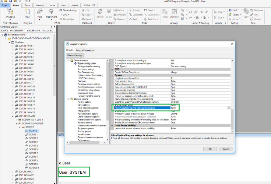Collapse the General options tree node
The width and height of the screenshot is (271, 184).
point(68,60)
